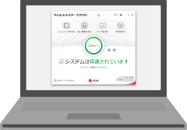Click the account user icon

121,15
